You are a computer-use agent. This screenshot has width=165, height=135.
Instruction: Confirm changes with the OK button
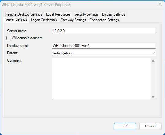coord(125,126)
